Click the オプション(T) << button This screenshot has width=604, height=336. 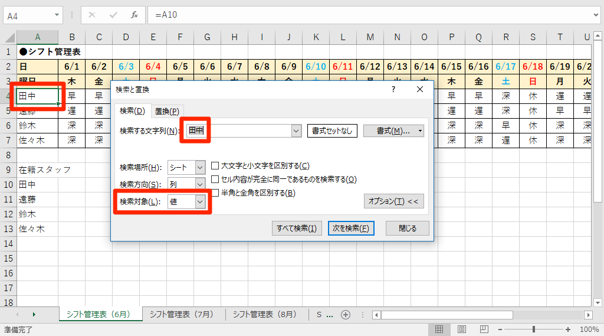(x=393, y=201)
